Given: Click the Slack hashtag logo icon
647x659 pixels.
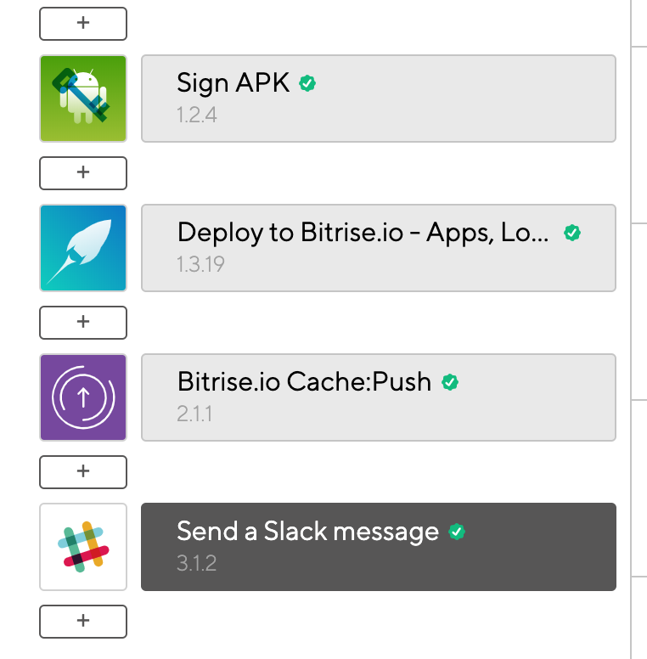Looking at the screenshot, I should point(83,547).
